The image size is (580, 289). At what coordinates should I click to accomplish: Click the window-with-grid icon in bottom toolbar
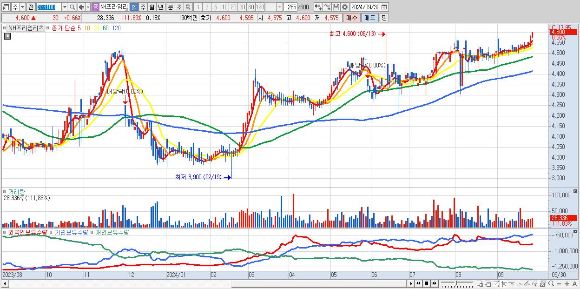480,283
